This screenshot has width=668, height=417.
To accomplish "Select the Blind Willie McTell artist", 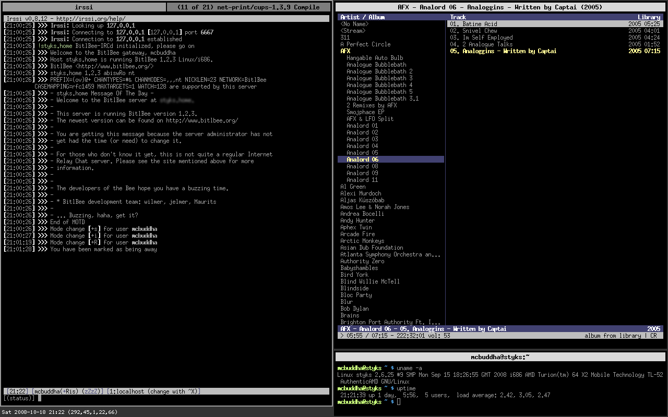I will pyautogui.click(x=370, y=281).
